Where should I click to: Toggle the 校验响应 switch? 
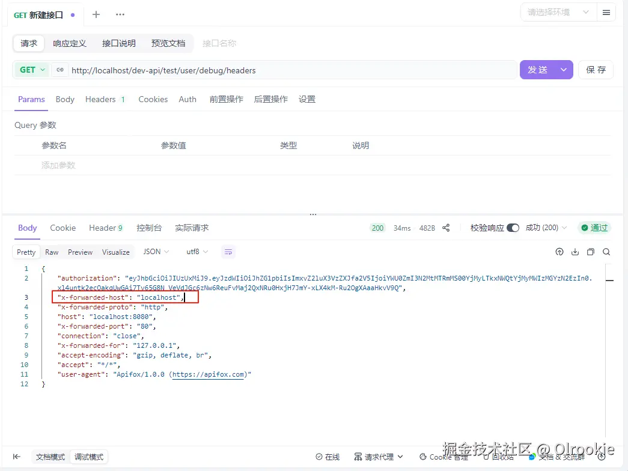point(513,228)
